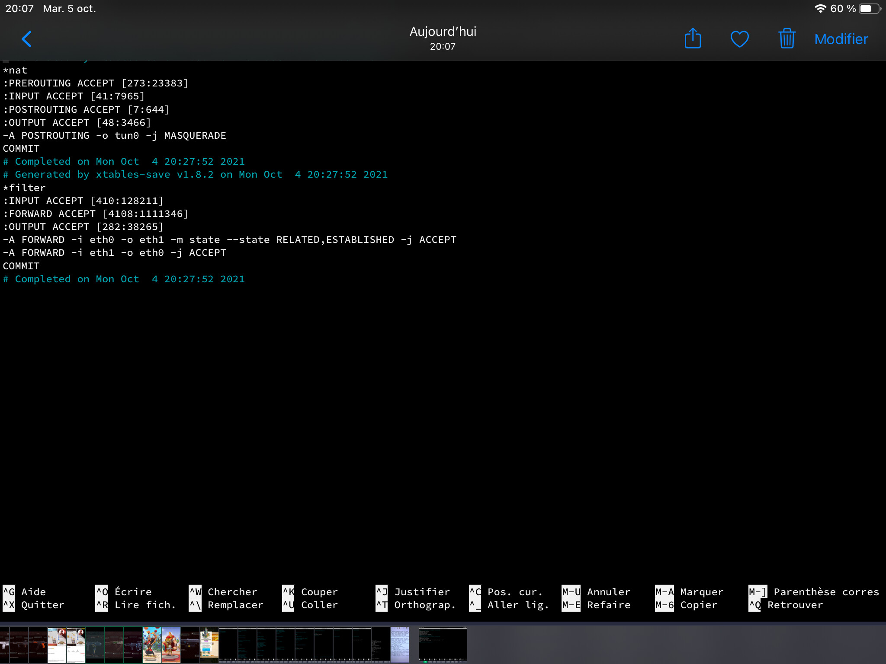886x664 pixels.
Task: Tap the *filter line in the photo
Action: click(x=24, y=188)
